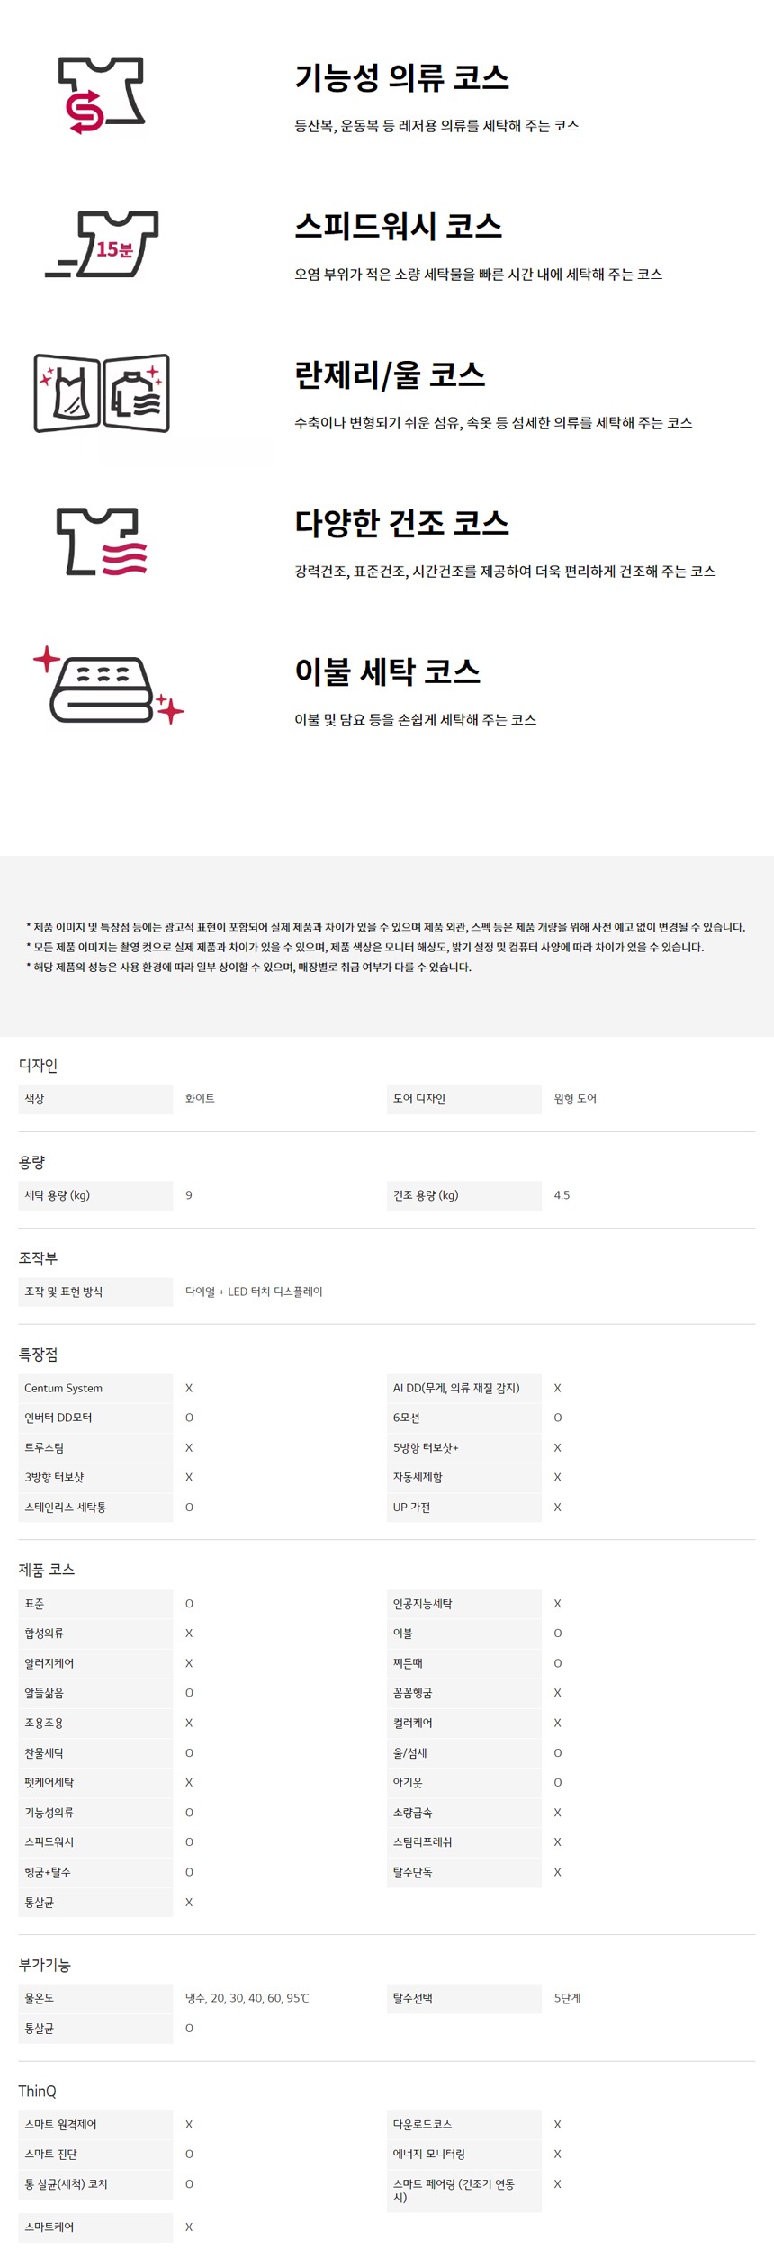The width and height of the screenshot is (774, 2250).
Task: Click the 인공지능세탁 course label
Action: pos(464,1604)
